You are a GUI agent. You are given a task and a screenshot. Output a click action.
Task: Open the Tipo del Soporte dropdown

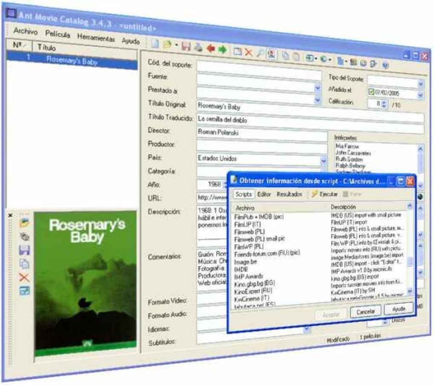[x=420, y=83]
